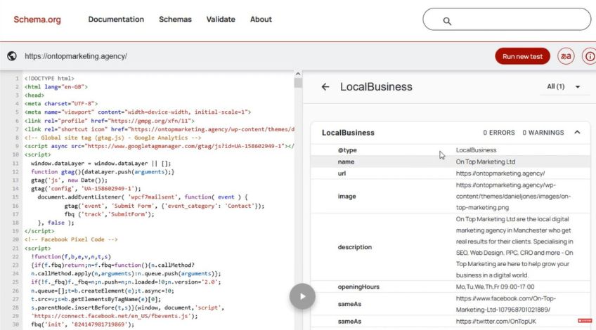Click the Facebook Pixel Code comment line
The width and height of the screenshot is (596, 330).
pyautogui.click(x=71, y=239)
